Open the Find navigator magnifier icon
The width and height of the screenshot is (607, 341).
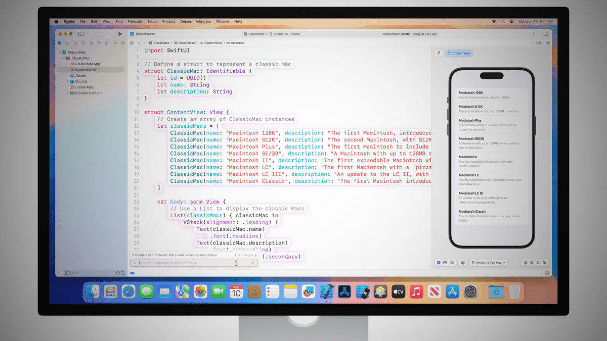coord(83,43)
